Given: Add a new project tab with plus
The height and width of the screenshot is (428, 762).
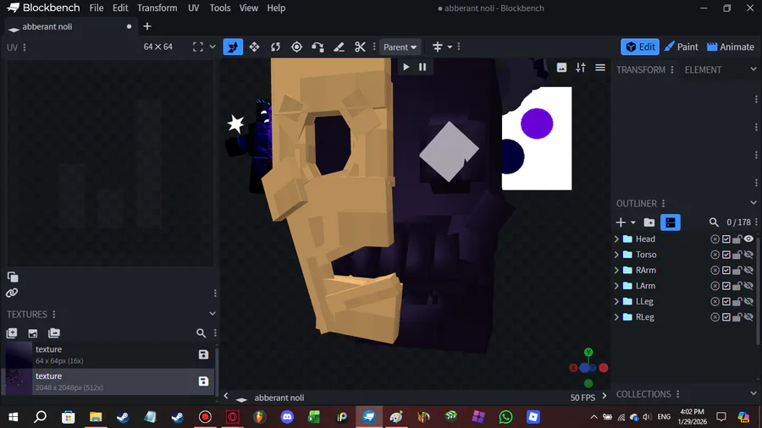Looking at the screenshot, I should coord(147,27).
